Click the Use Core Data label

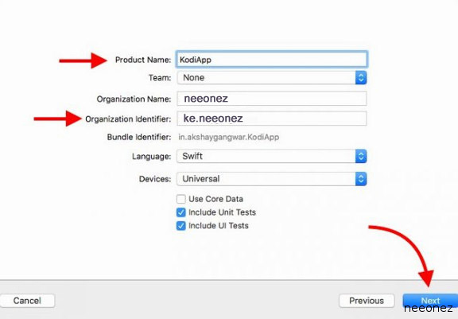tap(215, 199)
